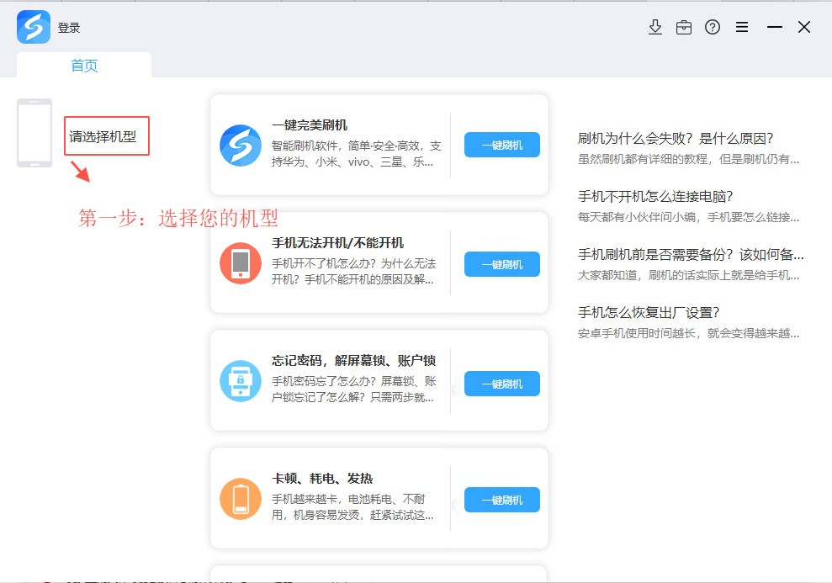Click 一键刷机 on the 卡顿、耗电、发热 card
Screen dimensions: 832x583
click(501, 500)
